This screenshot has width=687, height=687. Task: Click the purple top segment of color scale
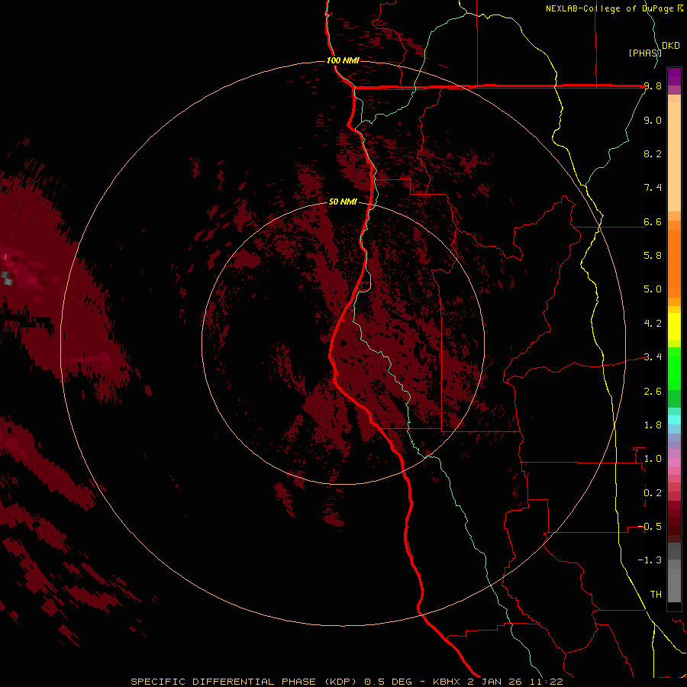[674, 76]
